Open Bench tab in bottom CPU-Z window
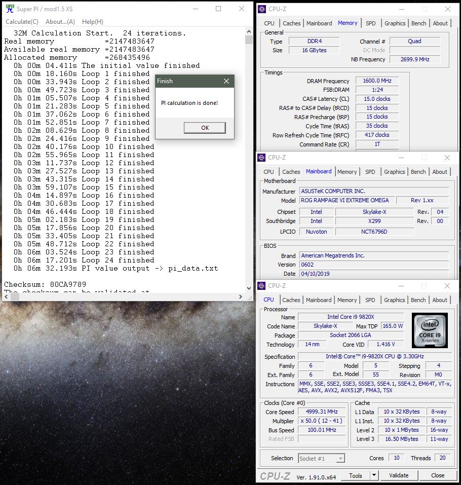This screenshot has height=485, width=461. [418, 300]
